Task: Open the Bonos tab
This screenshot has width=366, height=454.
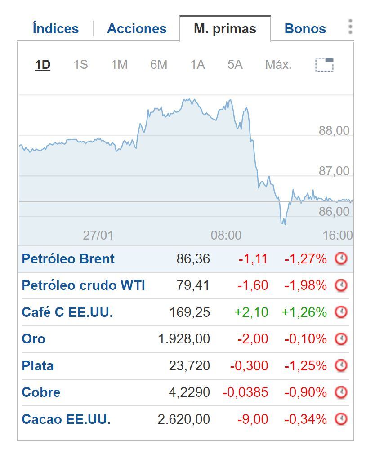Action: [304, 28]
